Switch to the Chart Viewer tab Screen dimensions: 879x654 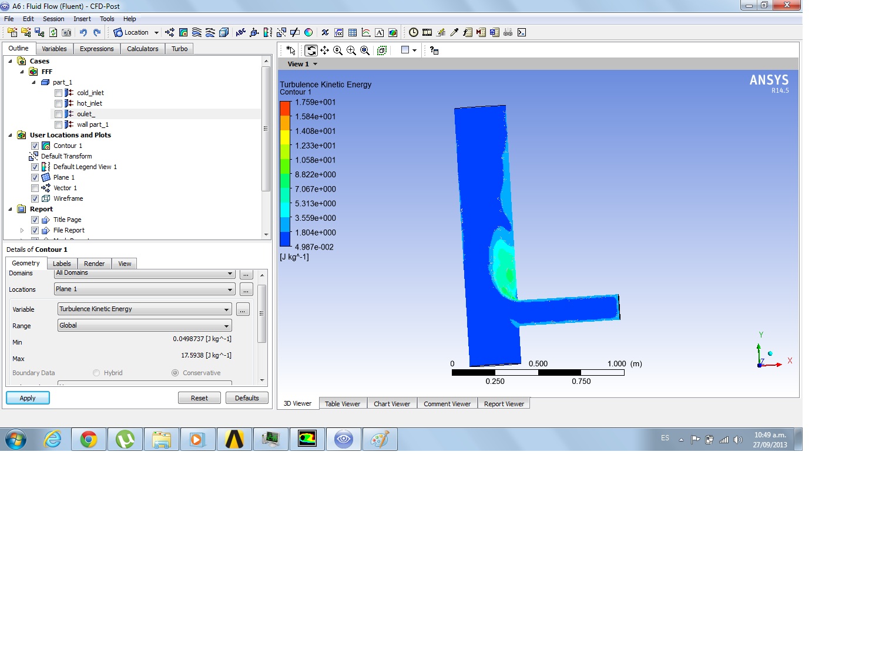[392, 404]
